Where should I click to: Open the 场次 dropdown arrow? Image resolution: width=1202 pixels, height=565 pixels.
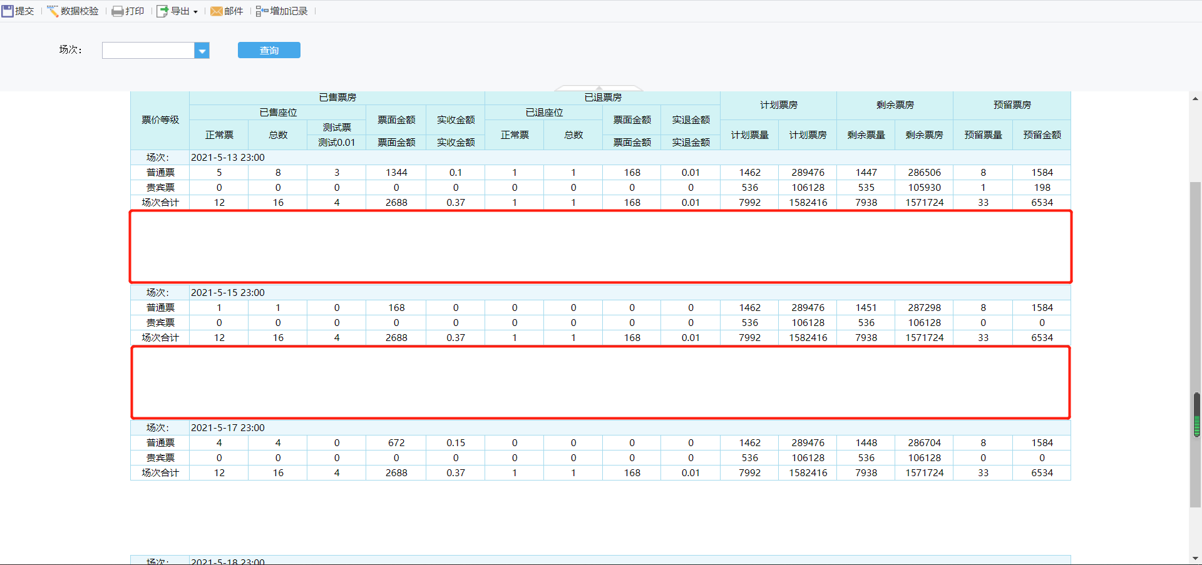pos(202,51)
